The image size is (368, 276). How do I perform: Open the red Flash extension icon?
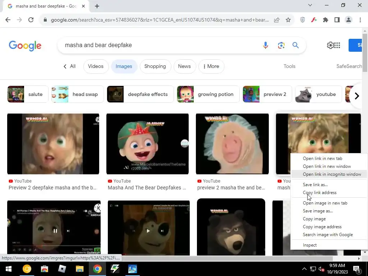pos(314,20)
